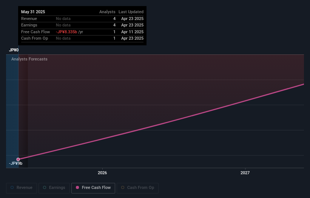Screen dimensions: 310x198
Task: Click the Revenue row Apr 23 2025 date
Action: 132,19
